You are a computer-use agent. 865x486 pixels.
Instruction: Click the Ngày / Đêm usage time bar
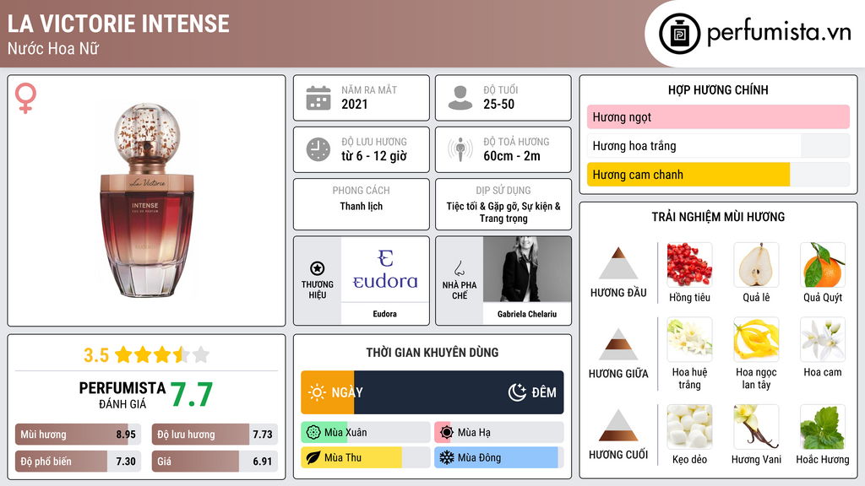click(432, 392)
